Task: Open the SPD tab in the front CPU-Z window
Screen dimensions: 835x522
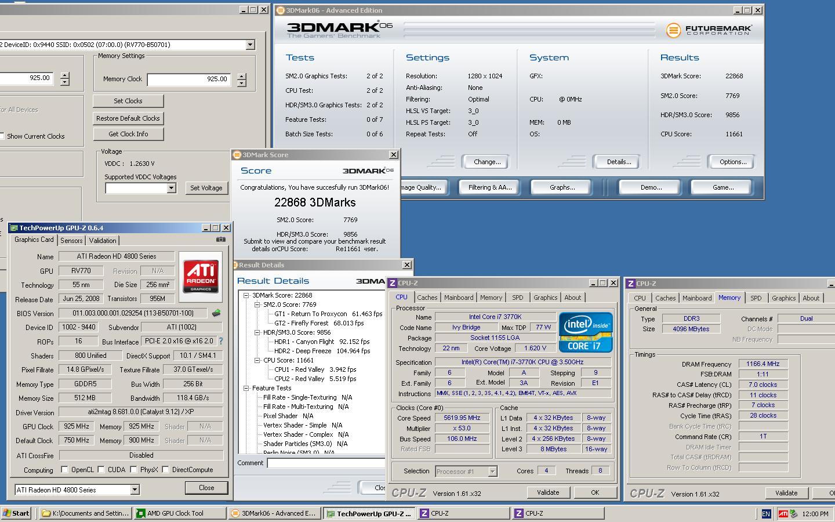Action: click(517, 297)
